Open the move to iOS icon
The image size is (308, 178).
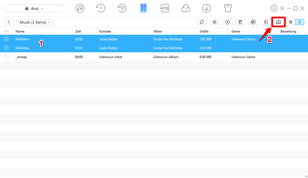click(x=164, y=8)
